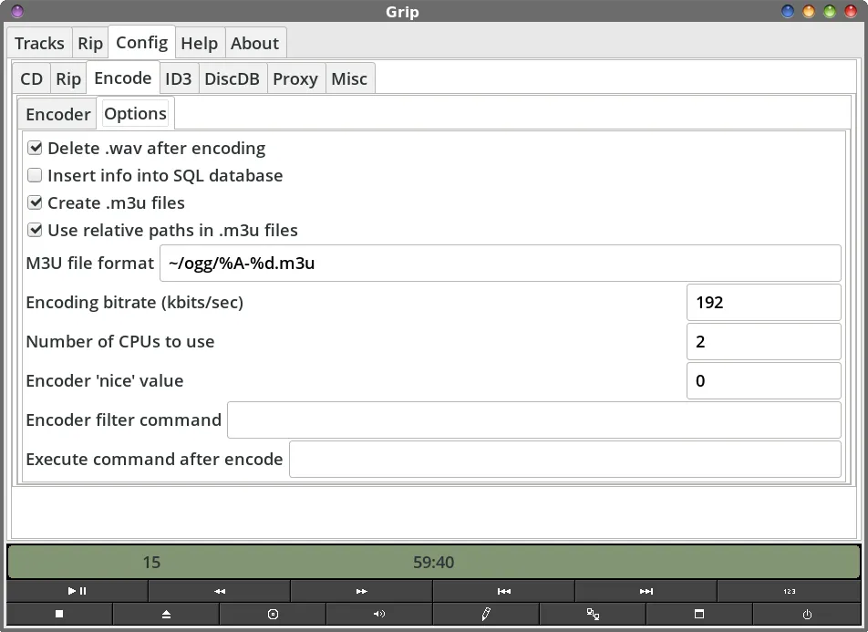Toggle the minimal window view icon

click(x=699, y=614)
